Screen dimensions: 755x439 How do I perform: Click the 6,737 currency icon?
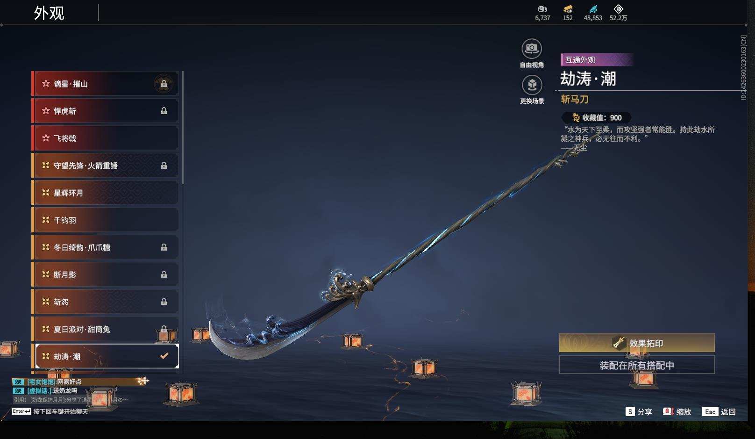542,9
